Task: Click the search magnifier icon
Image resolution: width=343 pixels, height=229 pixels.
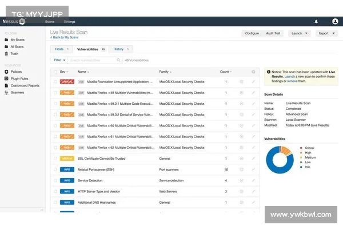Action: [x=118, y=60]
